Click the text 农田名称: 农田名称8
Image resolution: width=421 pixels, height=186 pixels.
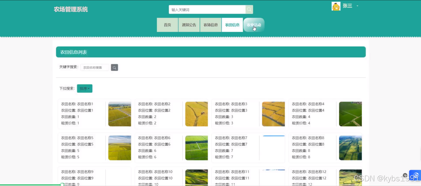pos(308,138)
